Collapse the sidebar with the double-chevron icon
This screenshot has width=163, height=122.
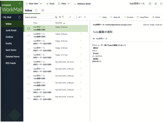pos(20,3)
